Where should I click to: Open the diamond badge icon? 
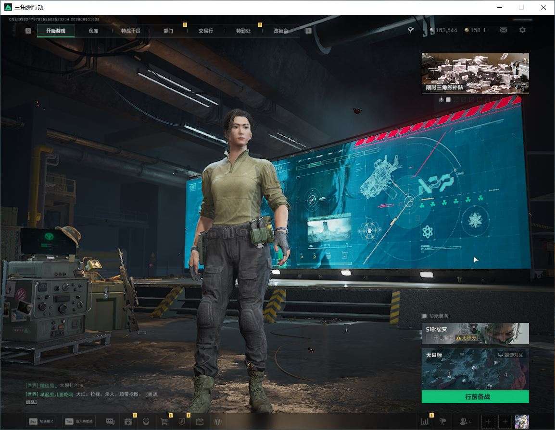[146, 421]
